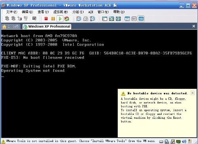The image size is (198, 144).
Task: Click the 'Network boot from AMD Am79C970A' line
Action: point(39,36)
